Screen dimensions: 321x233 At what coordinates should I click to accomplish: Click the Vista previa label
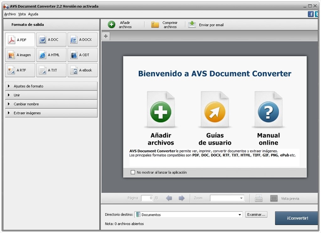[290, 199]
